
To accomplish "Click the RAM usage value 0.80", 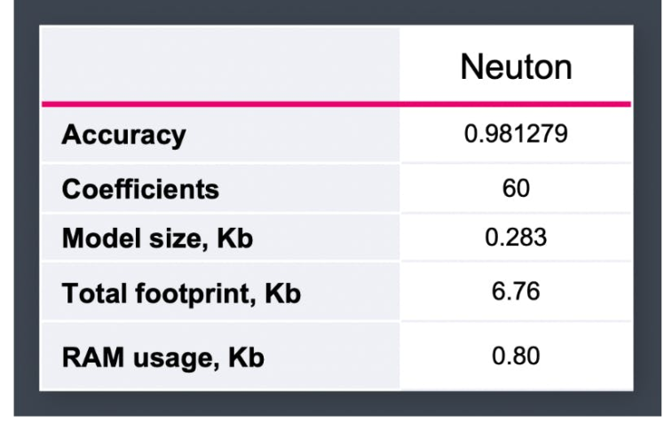I will click(x=516, y=356).
